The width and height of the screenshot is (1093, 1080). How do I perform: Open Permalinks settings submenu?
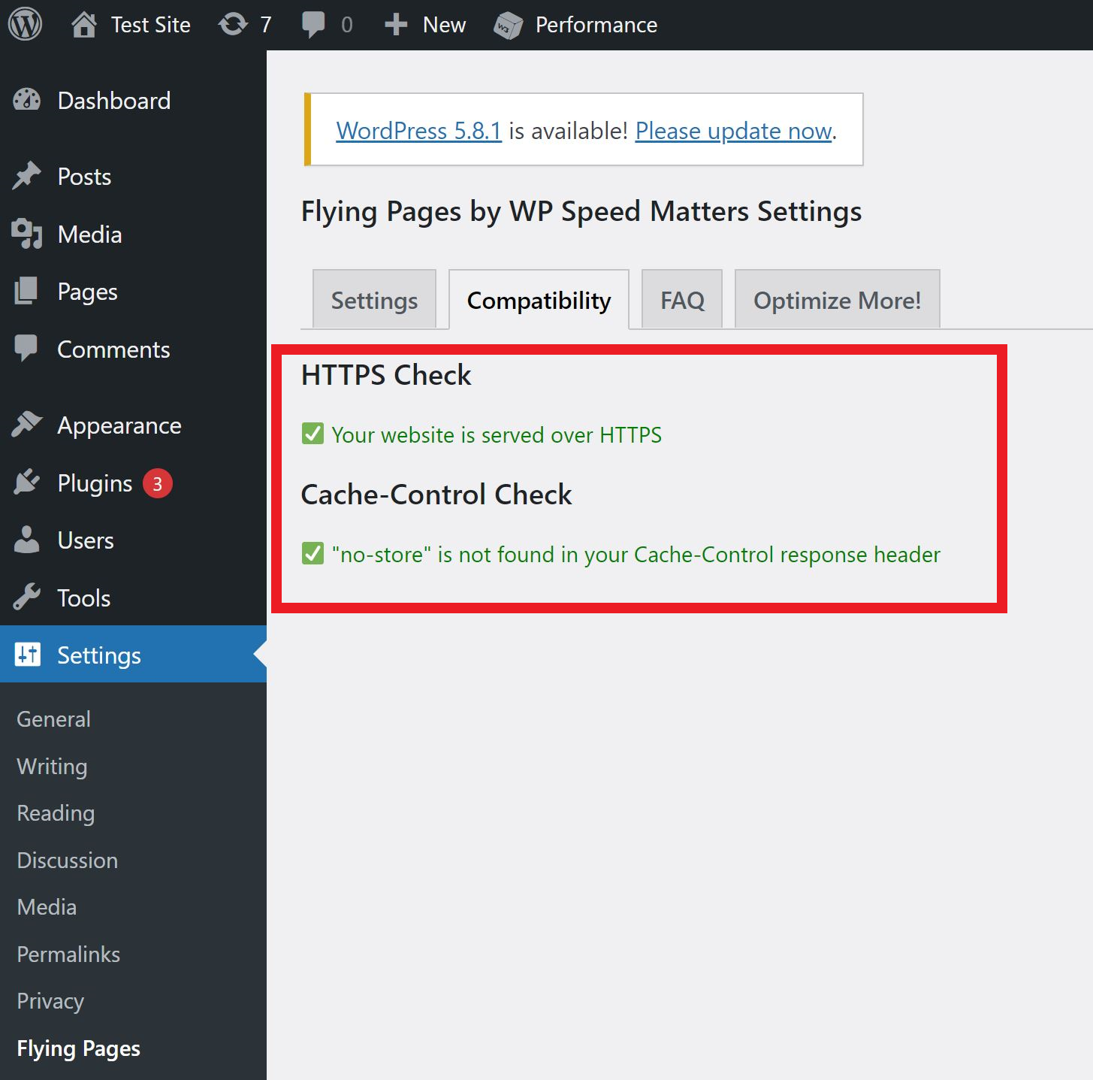point(68,954)
